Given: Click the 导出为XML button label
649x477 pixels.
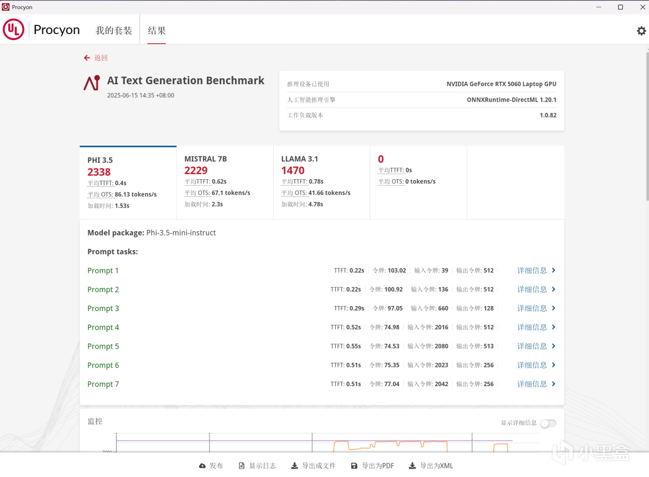Looking at the screenshot, I should 437,466.
